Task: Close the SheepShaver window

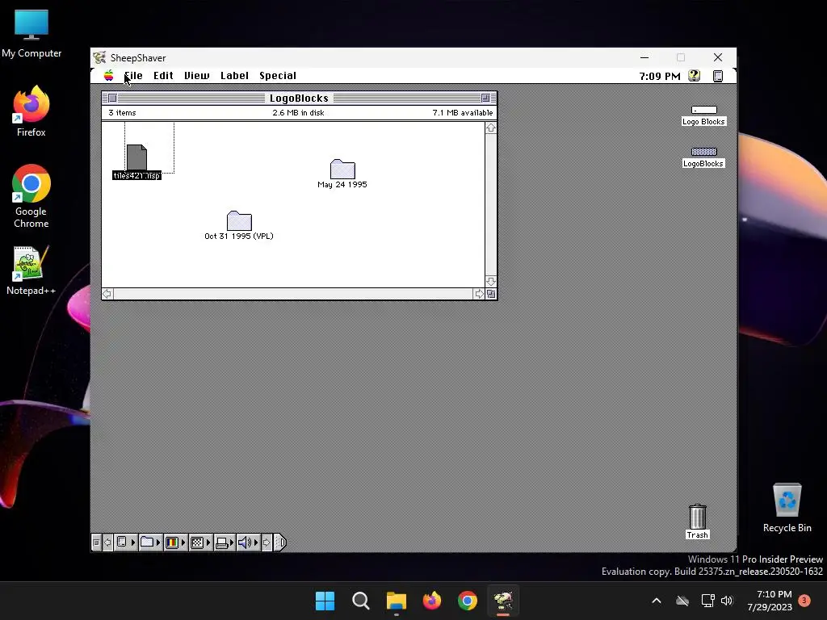Action: pyautogui.click(x=718, y=57)
